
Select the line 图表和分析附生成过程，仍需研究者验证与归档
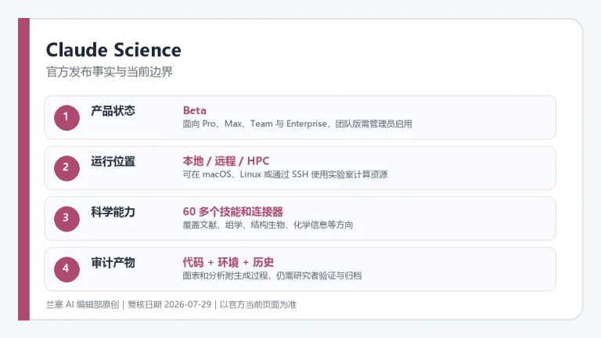272,275
